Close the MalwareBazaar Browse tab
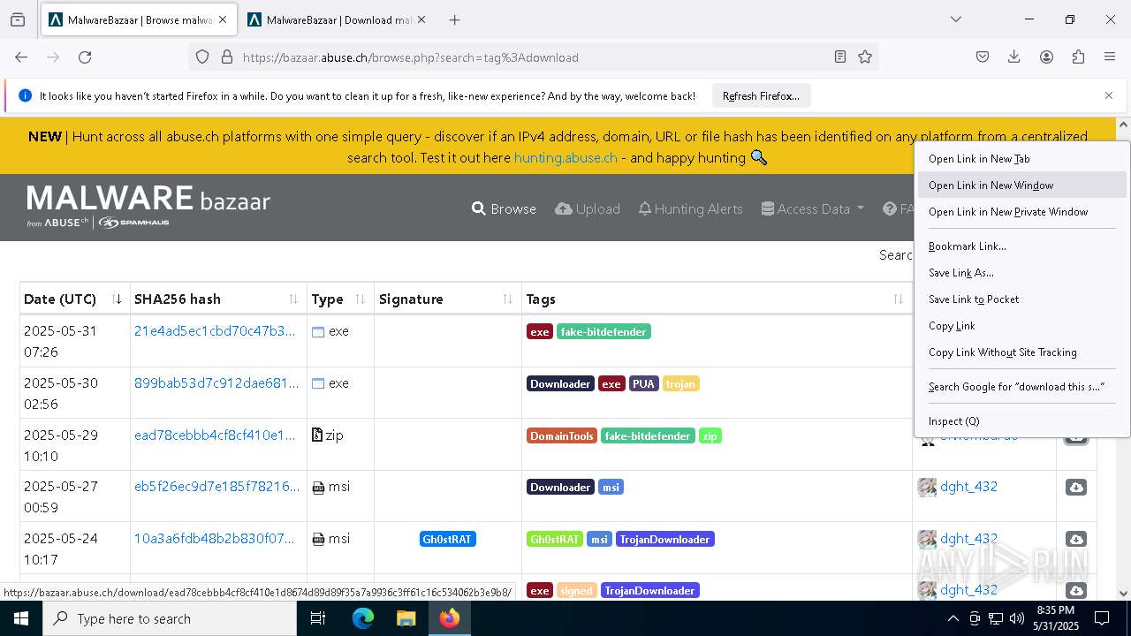 223,19
